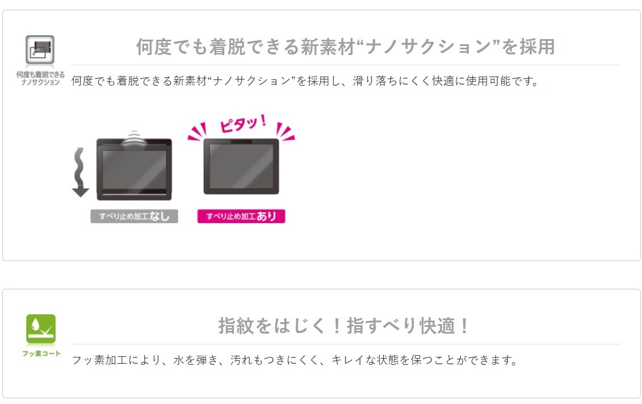Click the left pink burst lines beside ピタッ
This screenshot has height=404, width=642.
(197, 132)
